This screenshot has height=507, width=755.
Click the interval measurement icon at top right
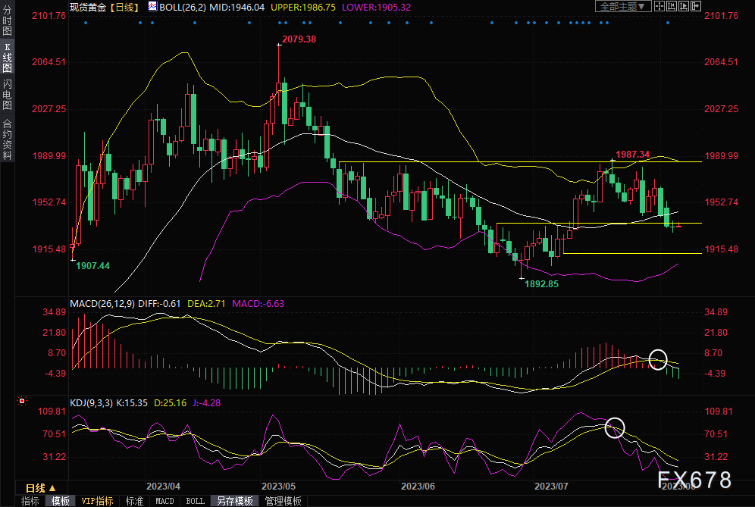click(670, 6)
